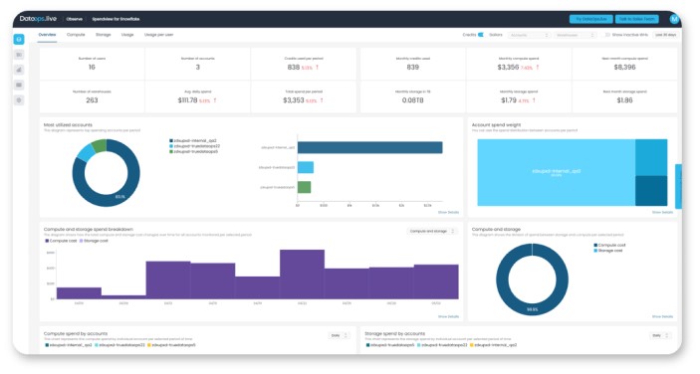The height and width of the screenshot is (374, 700).
Task: Click the sidebar icon just below the highlighted one
Action: coord(19,55)
